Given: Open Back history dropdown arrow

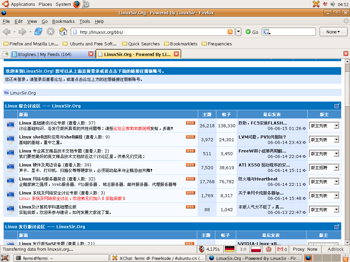Looking at the screenshot, I should coord(14,32).
